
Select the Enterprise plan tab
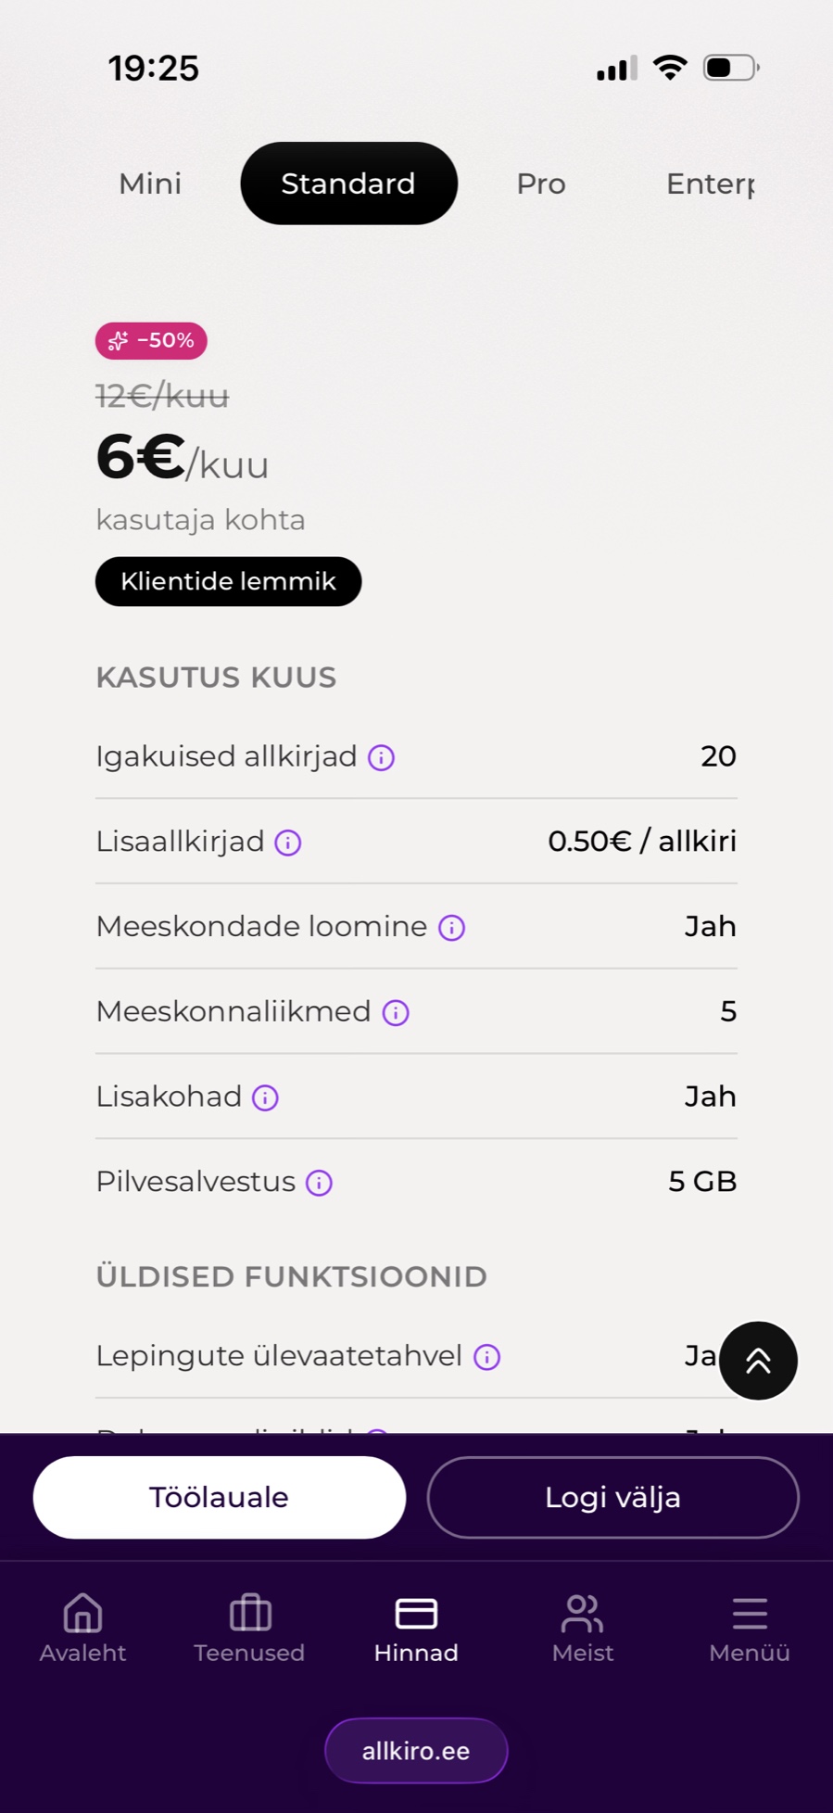coord(711,184)
